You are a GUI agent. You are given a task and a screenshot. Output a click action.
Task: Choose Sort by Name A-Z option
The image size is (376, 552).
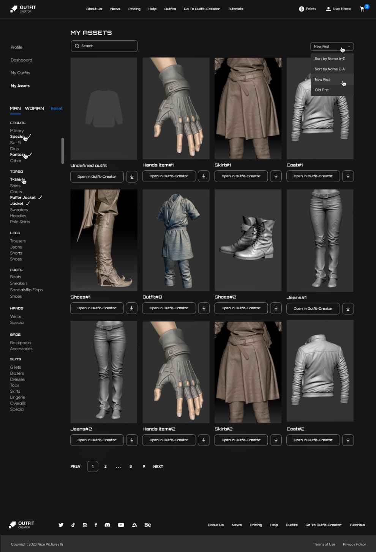click(330, 59)
